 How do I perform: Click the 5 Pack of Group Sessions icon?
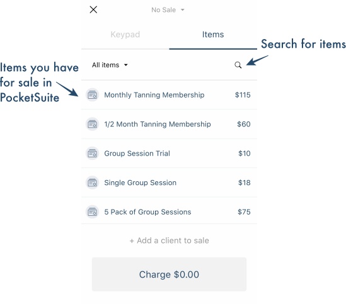tap(92, 212)
